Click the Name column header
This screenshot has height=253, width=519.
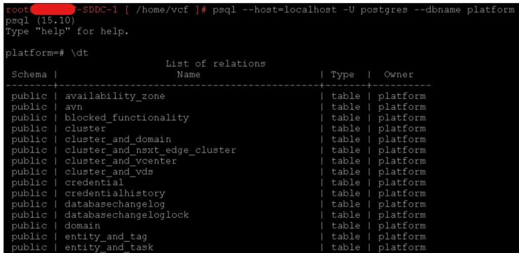pyautogui.click(x=189, y=75)
